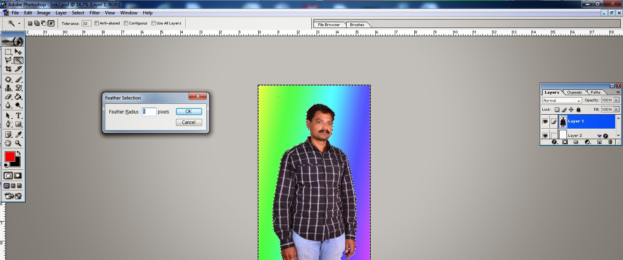Select the Eraser tool
This screenshot has height=260, width=623.
(8, 96)
